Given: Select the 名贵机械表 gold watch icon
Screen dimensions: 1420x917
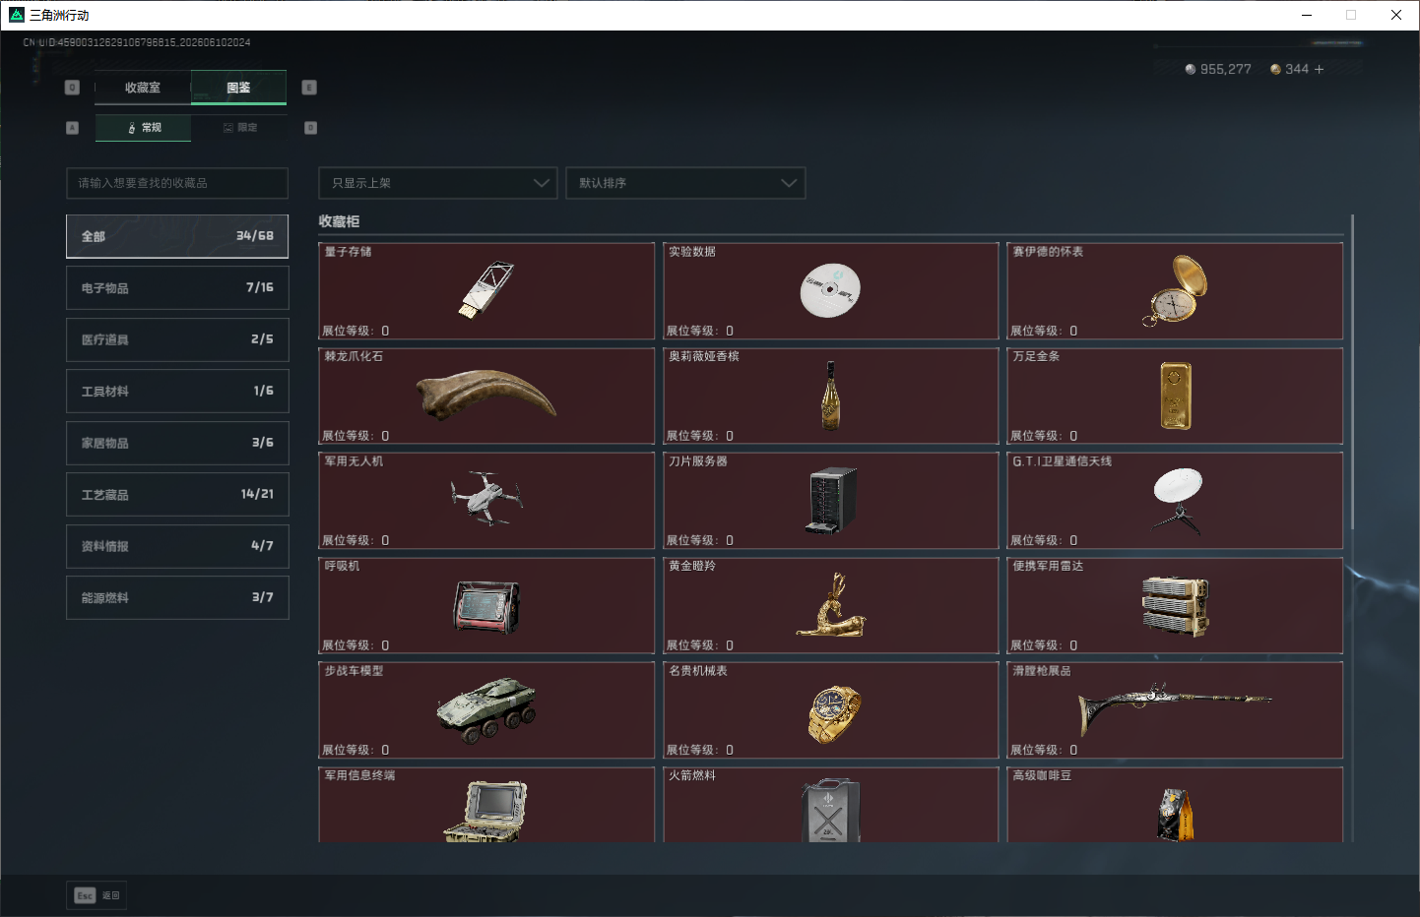Looking at the screenshot, I should coord(833,713).
